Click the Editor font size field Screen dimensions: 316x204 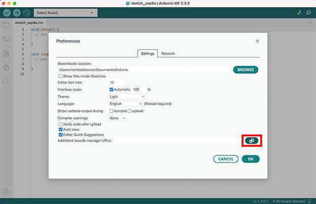click(x=116, y=82)
